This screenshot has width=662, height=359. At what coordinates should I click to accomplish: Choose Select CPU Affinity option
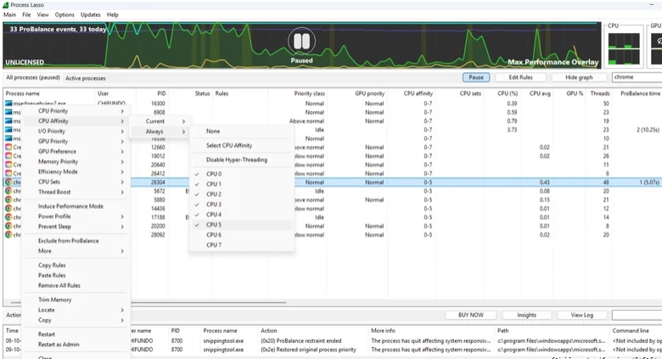click(x=242, y=145)
